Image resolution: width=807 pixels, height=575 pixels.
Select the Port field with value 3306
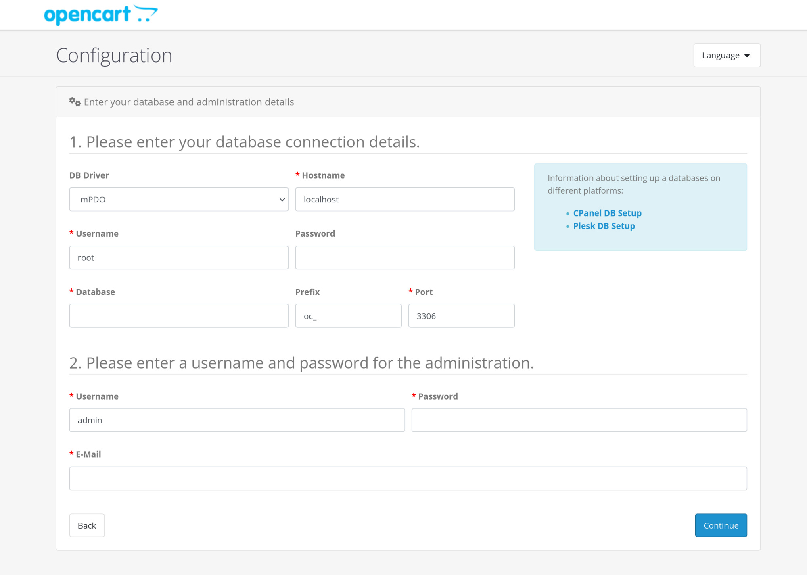click(x=461, y=315)
